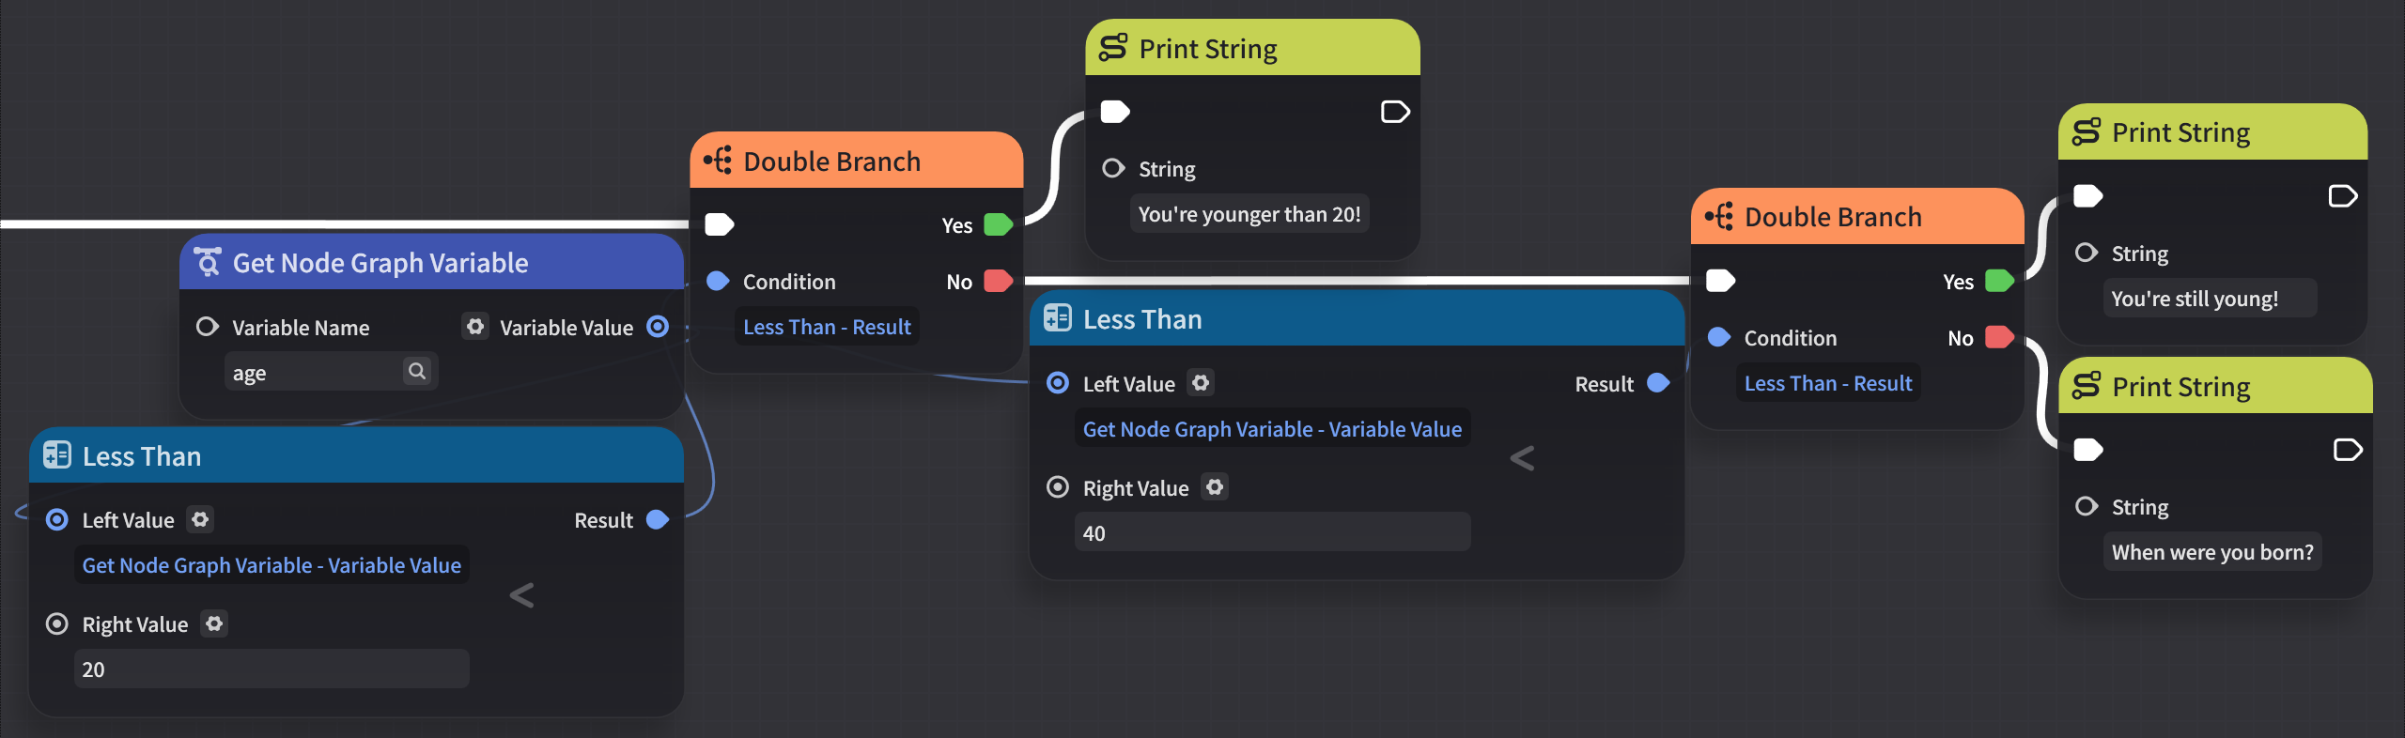Click the Result output pin of the 40 node
The image size is (2405, 738).
(1658, 383)
